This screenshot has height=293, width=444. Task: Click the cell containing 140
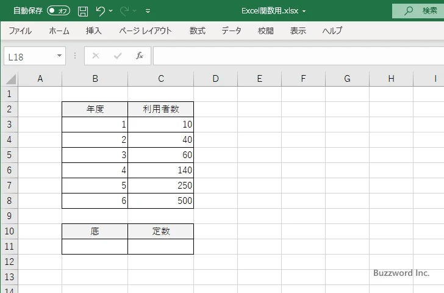(161, 170)
